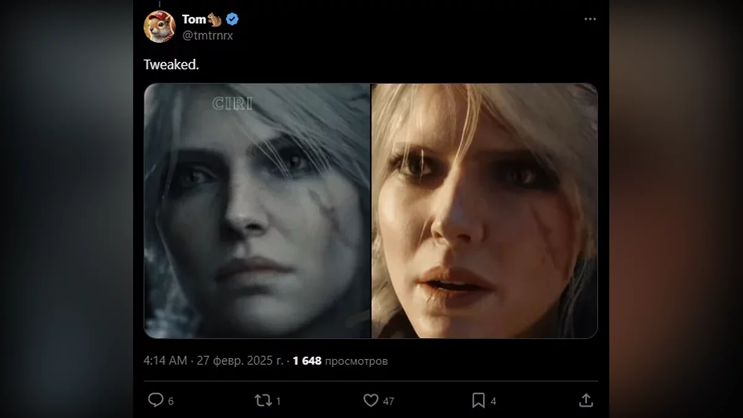This screenshot has height=418, width=743.
Task: Click the 4:14 AM timestamp
Action: click(x=165, y=360)
